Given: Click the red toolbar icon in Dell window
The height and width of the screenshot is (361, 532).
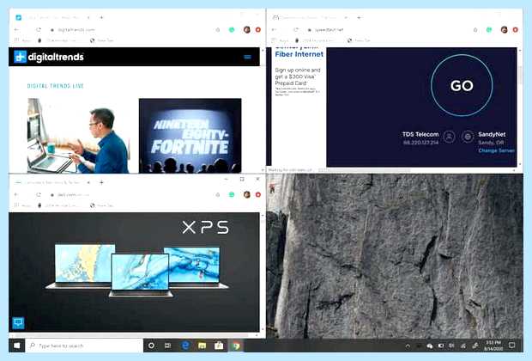Looking at the screenshot, I should [258, 195].
